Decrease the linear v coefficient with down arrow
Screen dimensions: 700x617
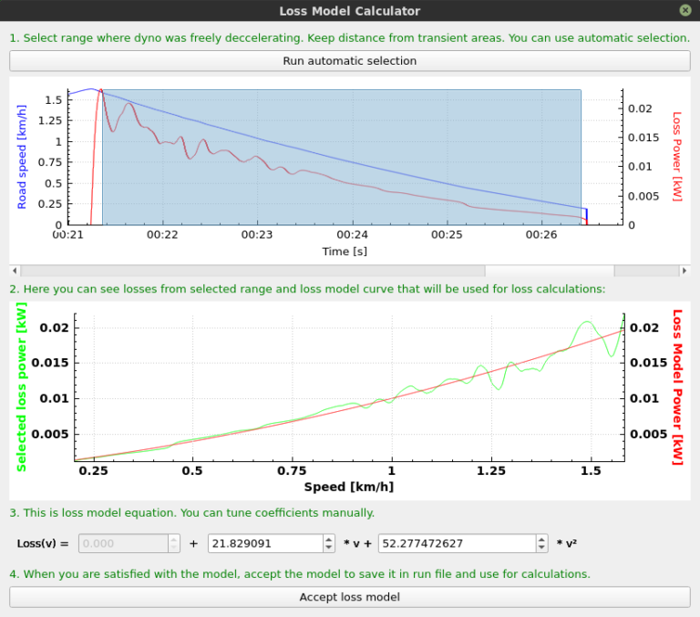pos(329,548)
